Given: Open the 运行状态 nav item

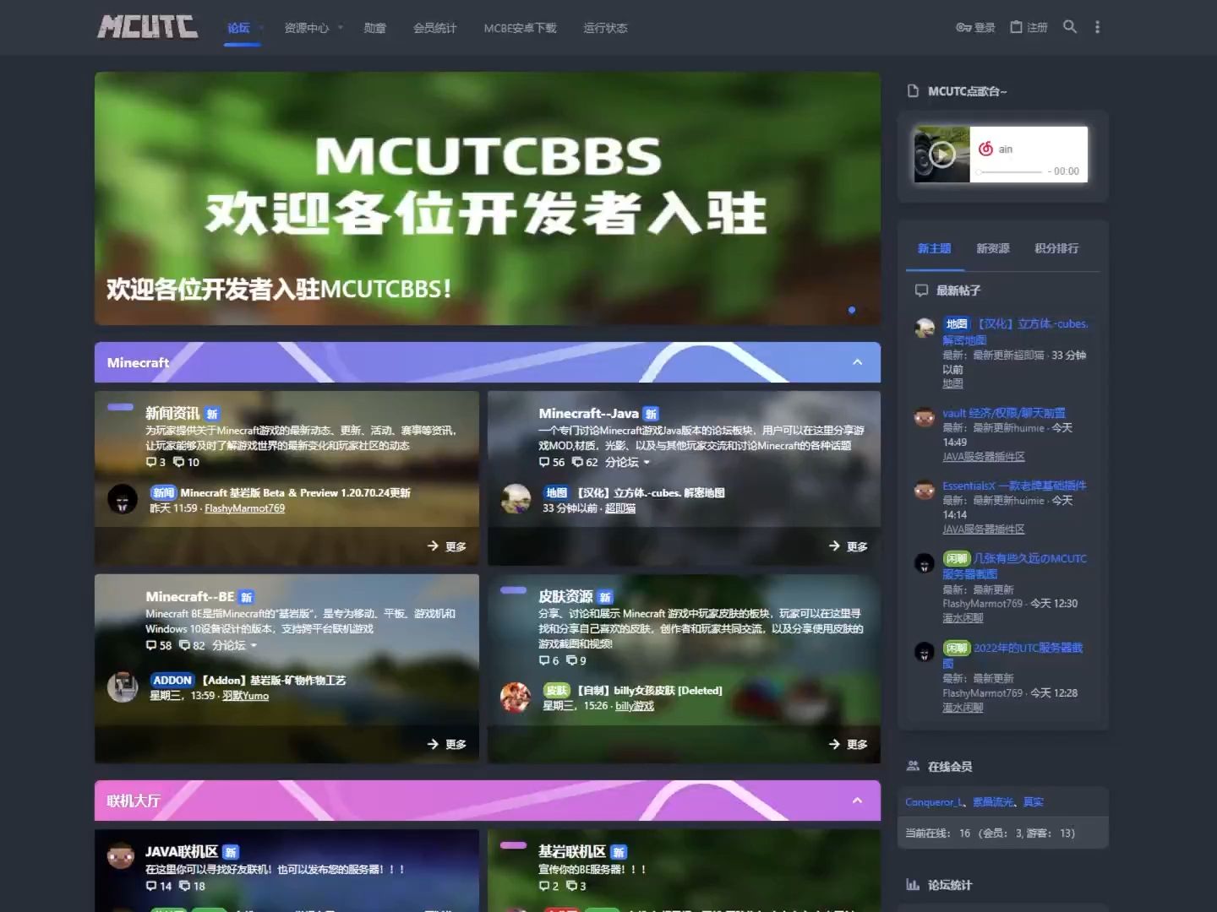Looking at the screenshot, I should (605, 28).
